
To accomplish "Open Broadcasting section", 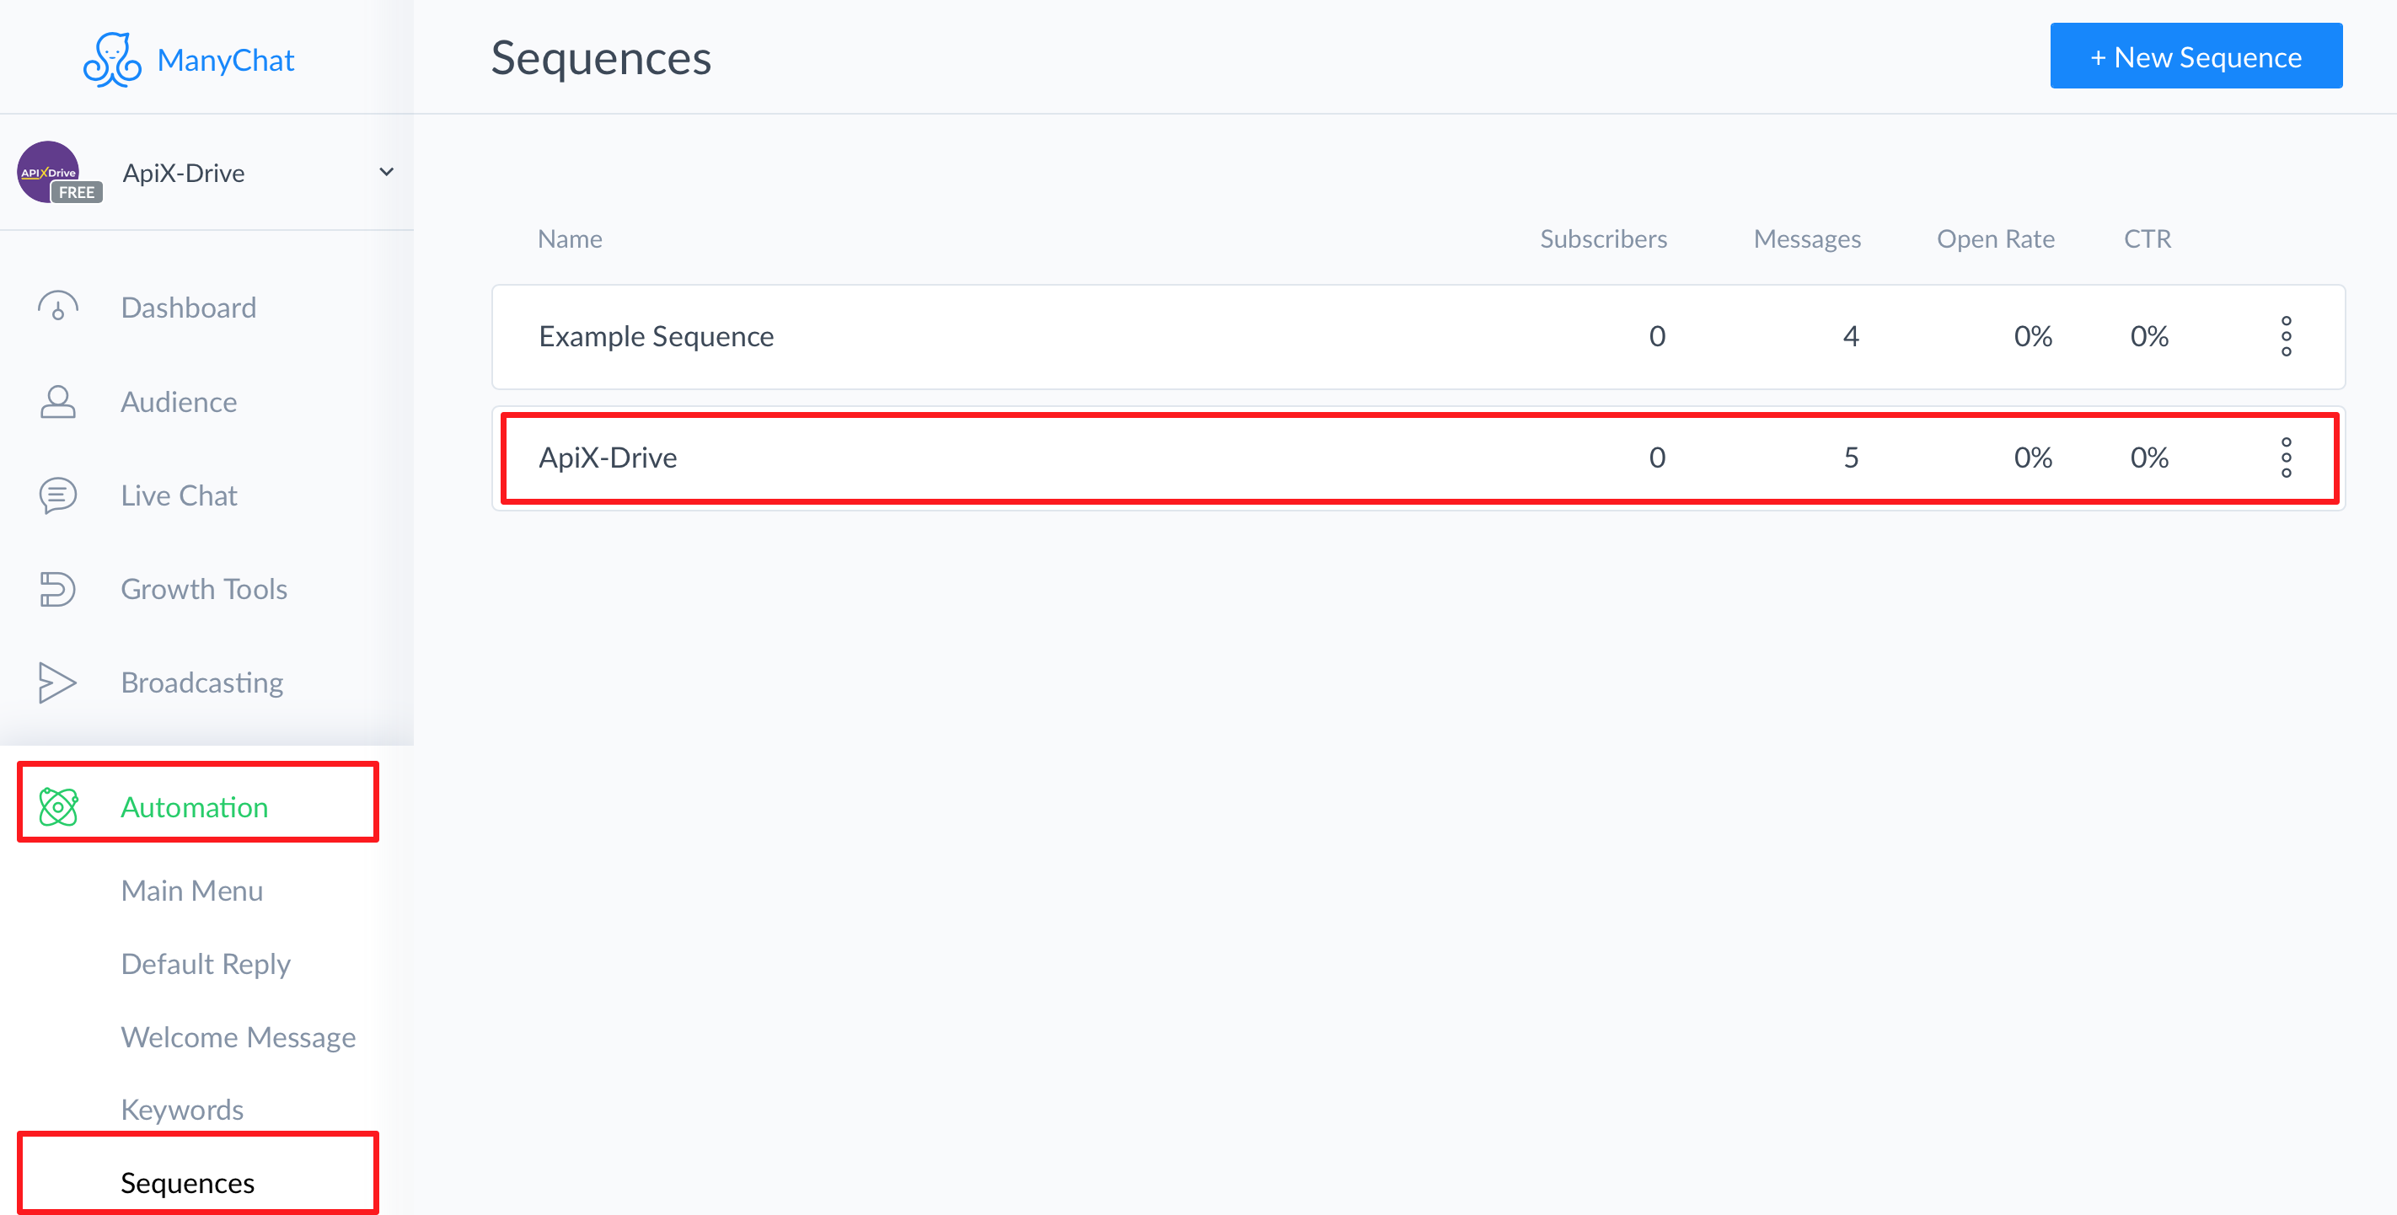I will (202, 682).
